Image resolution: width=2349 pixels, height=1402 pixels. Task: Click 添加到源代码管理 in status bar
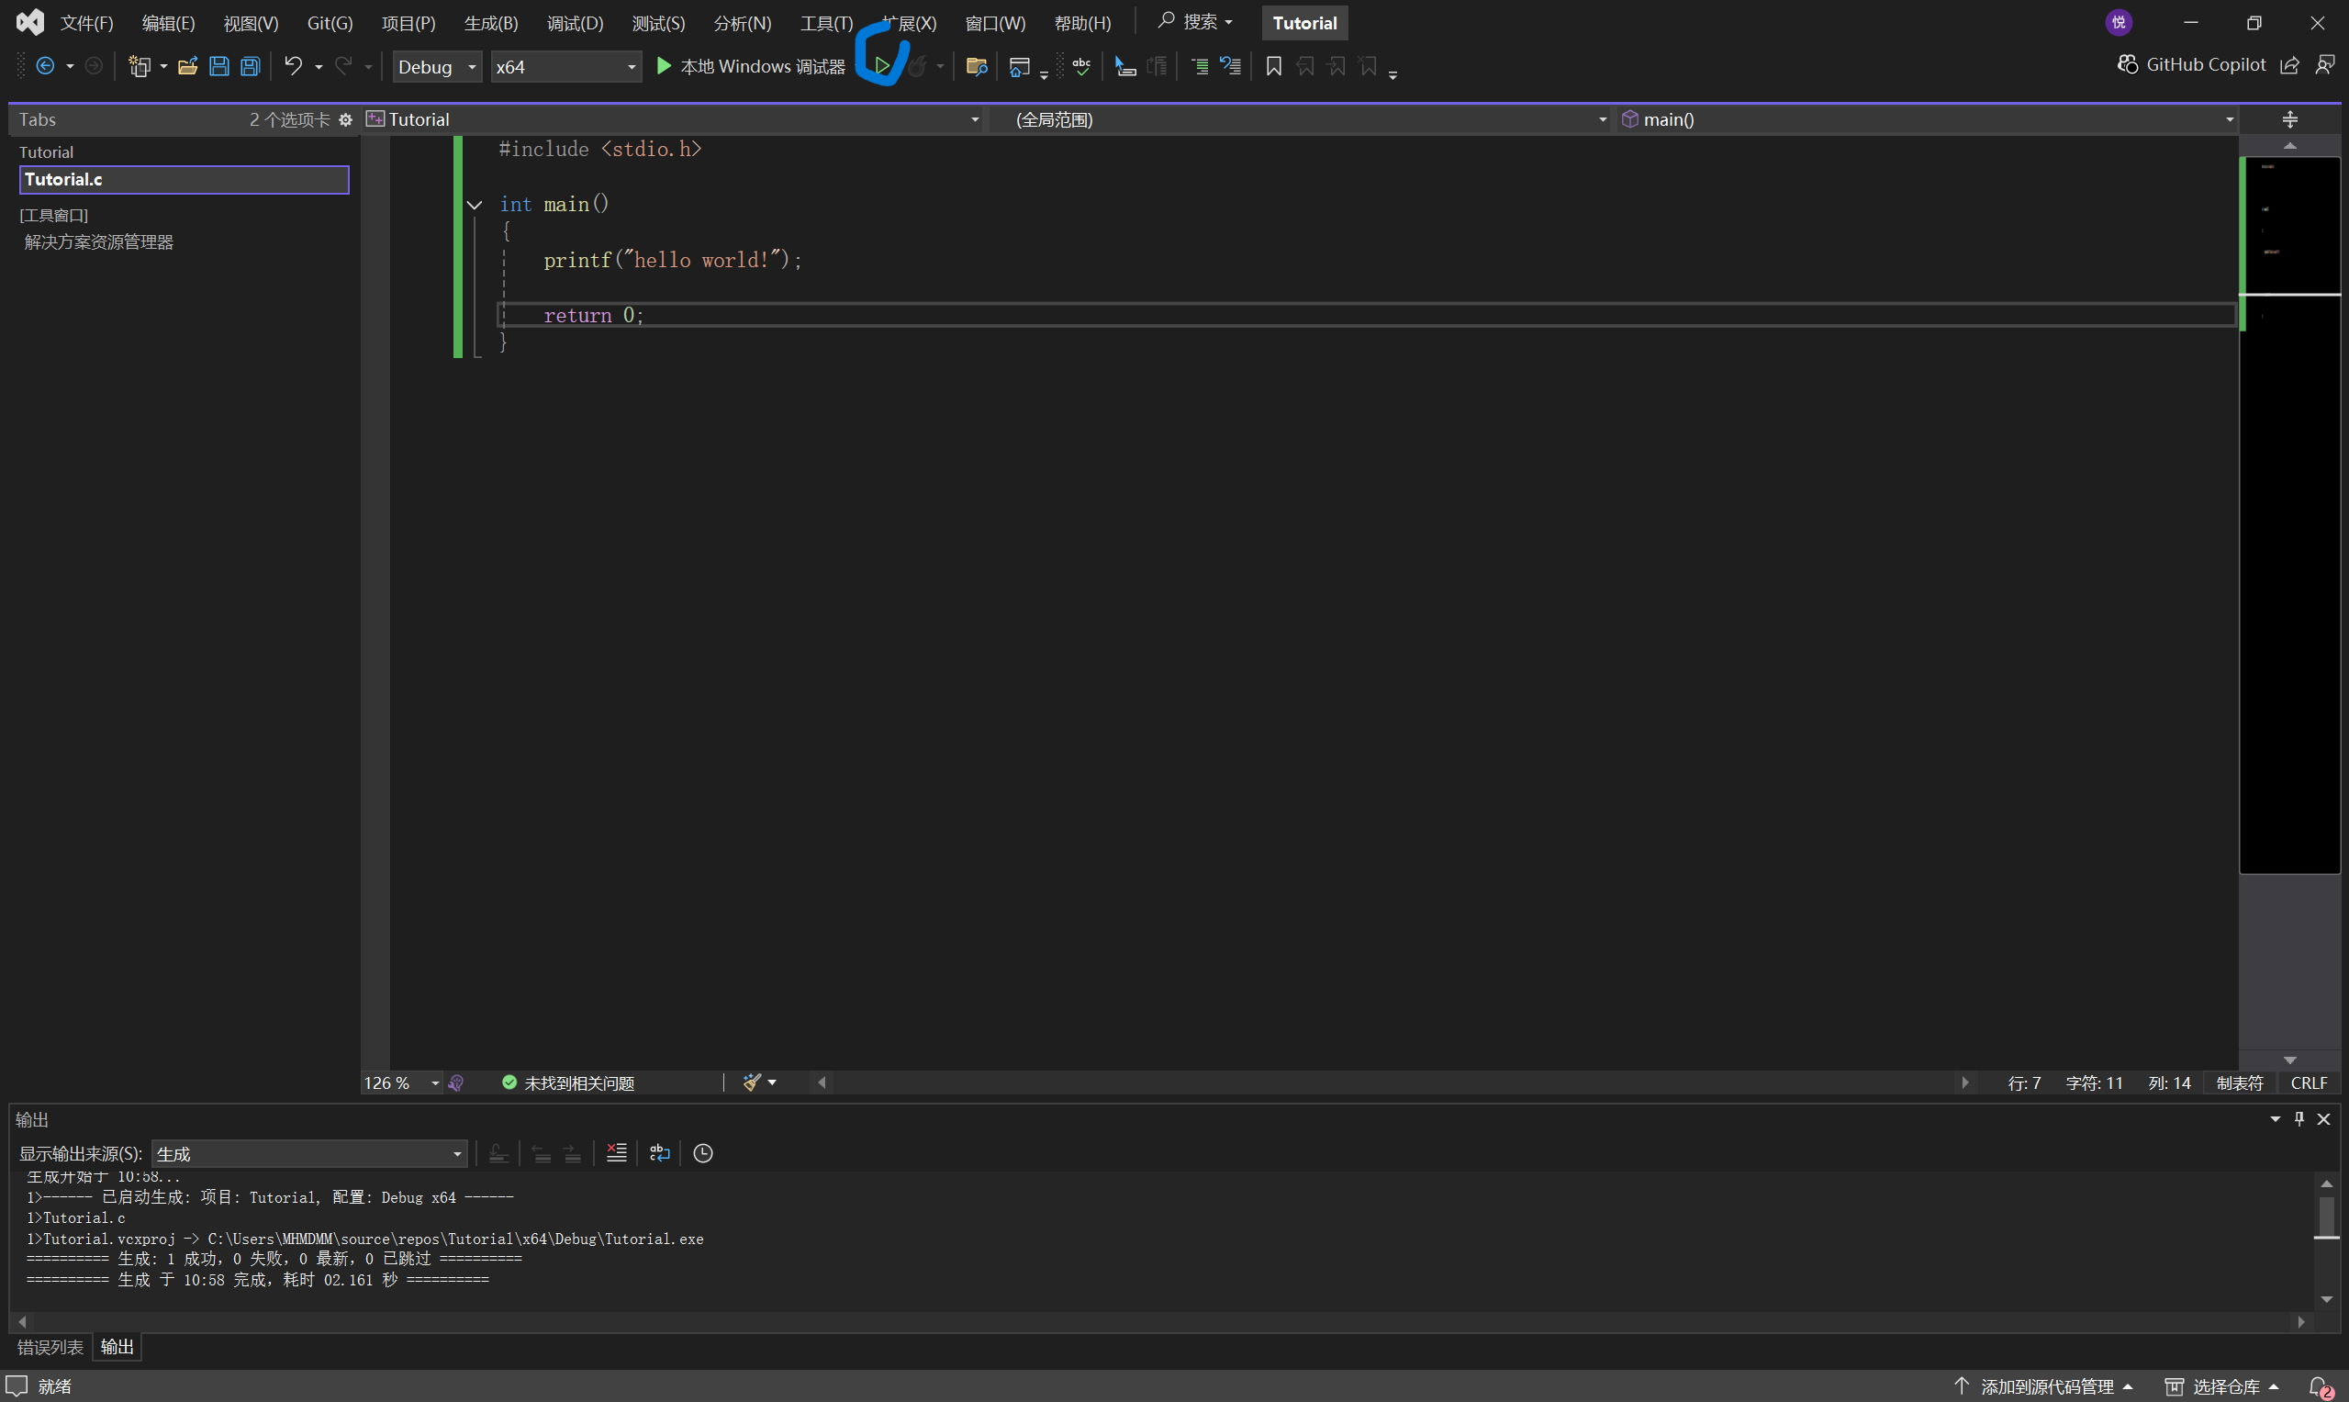coord(2043,1386)
